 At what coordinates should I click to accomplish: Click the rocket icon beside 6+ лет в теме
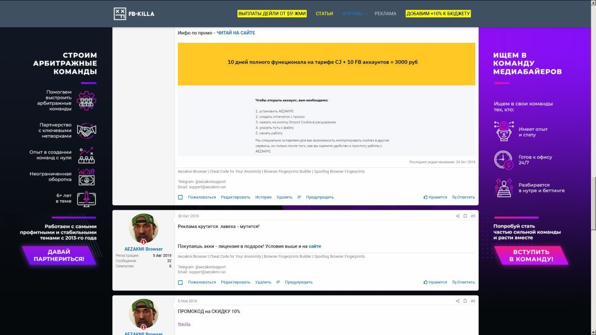click(87, 199)
